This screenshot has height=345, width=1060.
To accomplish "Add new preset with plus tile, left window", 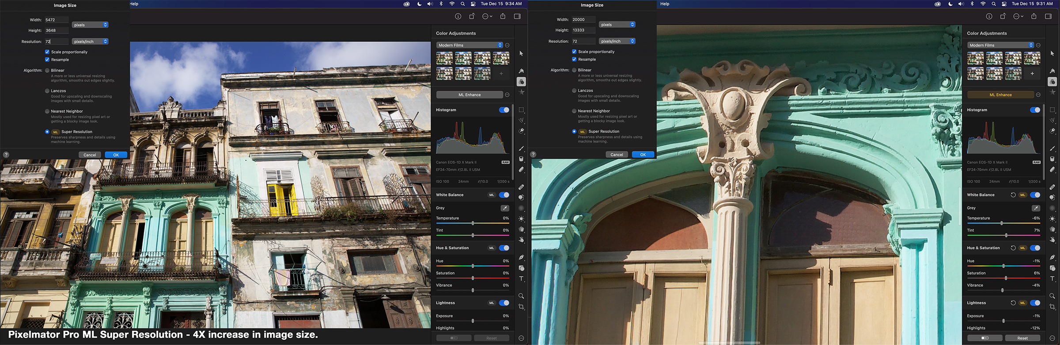I will [x=501, y=74].
